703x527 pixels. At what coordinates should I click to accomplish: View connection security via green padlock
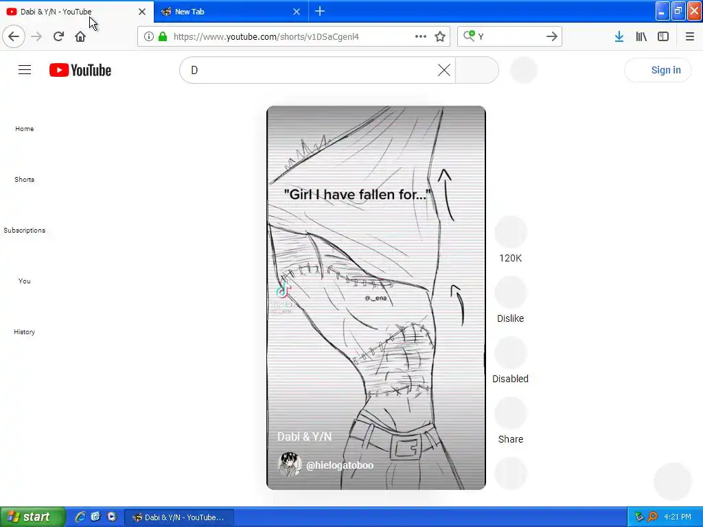pos(163,36)
